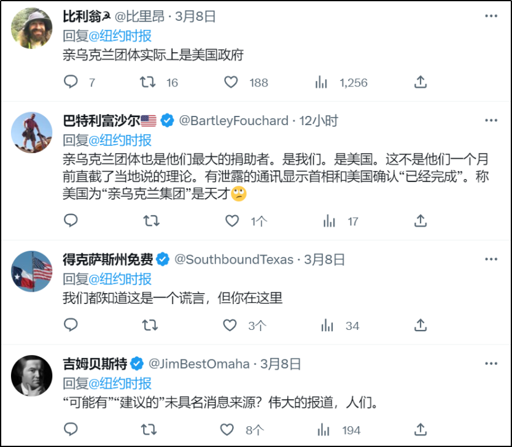Like BartleyFouchard's tweet
Viewport: 512px width, 447px height.
pyautogui.click(x=231, y=221)
